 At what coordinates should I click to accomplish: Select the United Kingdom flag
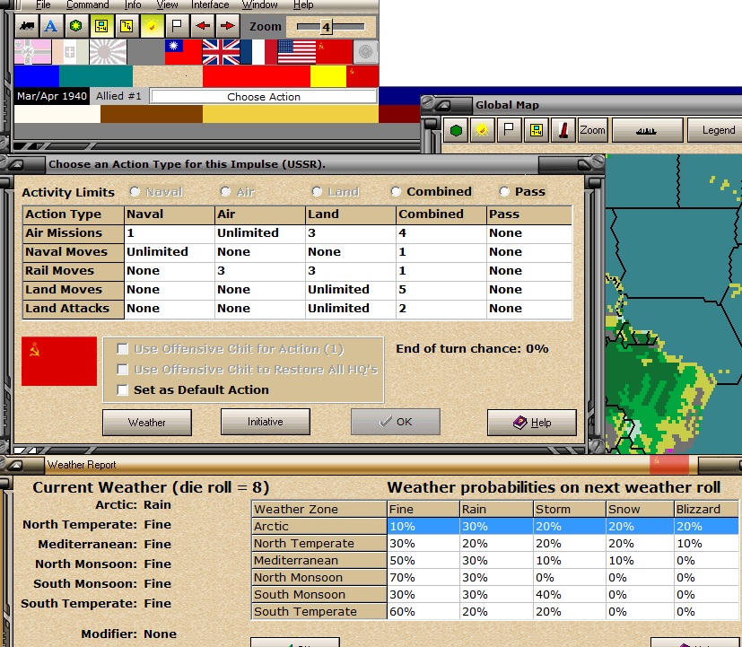(x=221, y=51)
